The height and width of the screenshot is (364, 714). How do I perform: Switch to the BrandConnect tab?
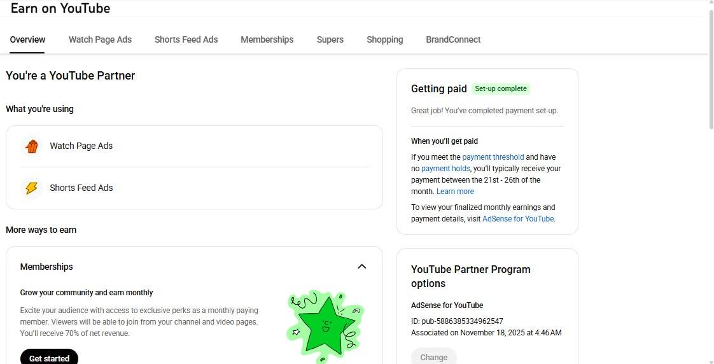(453, 39)
